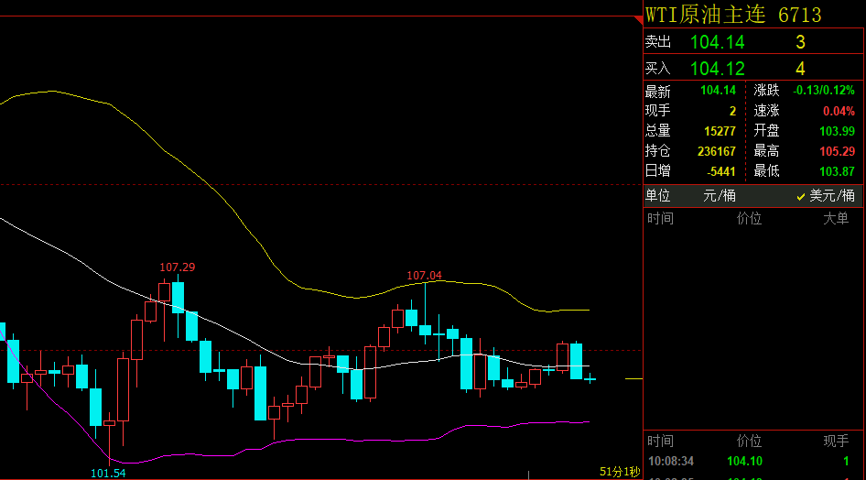Click the 51分1秒 countdown timer
The height and width of the screenshot is (480, 866).
click(x=620, y=472)
